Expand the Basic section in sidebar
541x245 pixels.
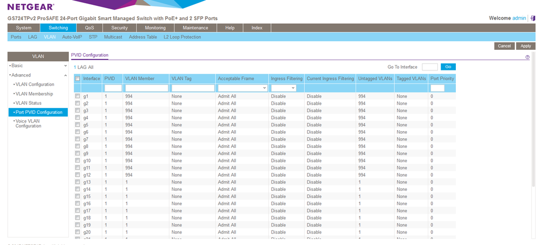(17, 66)
